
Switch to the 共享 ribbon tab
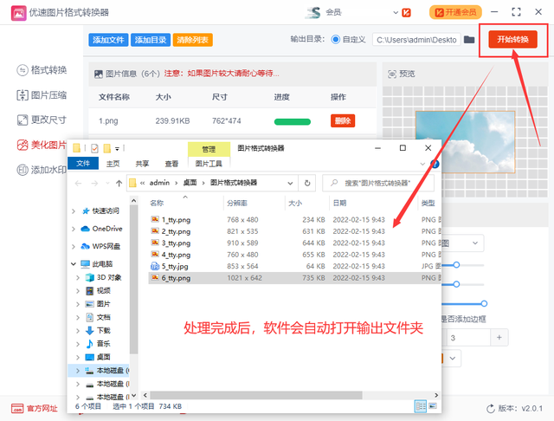pyautogui.click(x=142, y=164)
